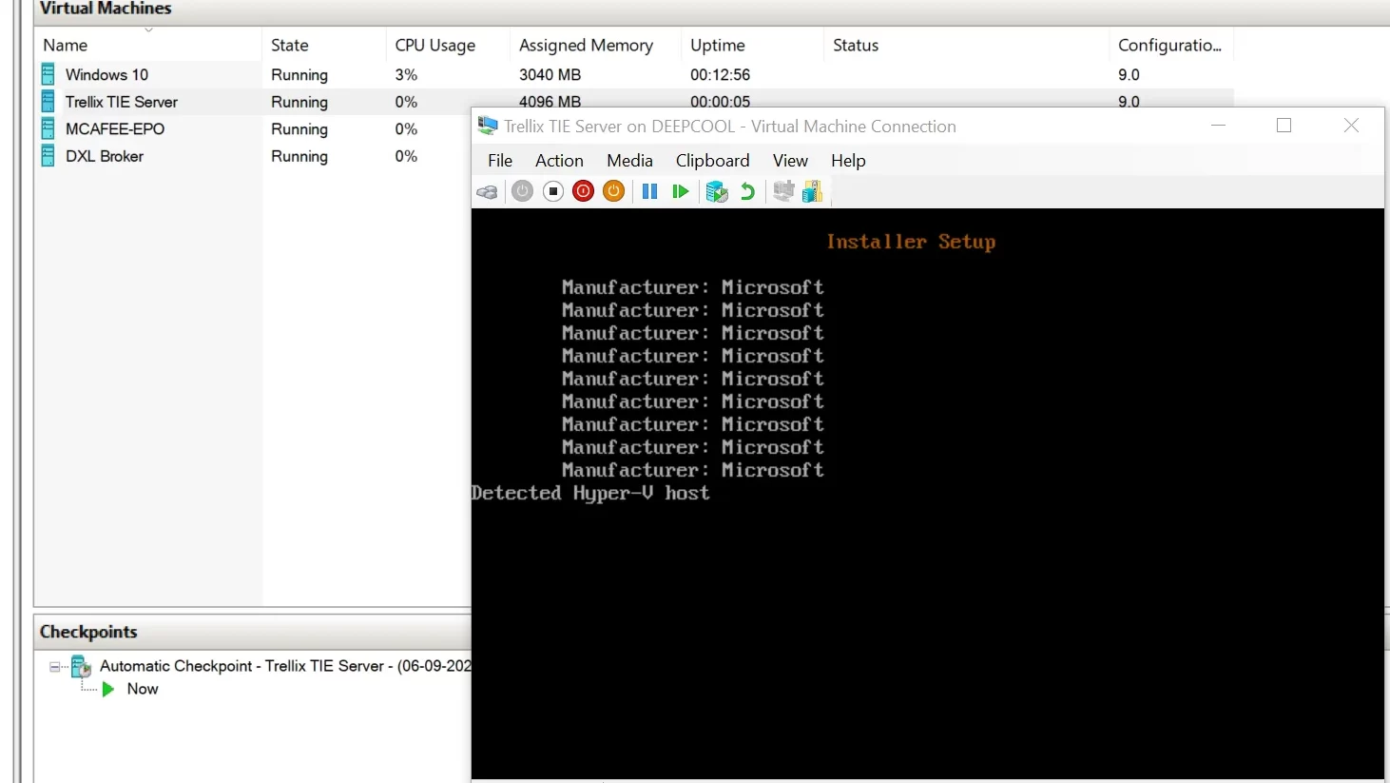
Task: Select the MCAFEE-EPO virtual machine
Action: coord(114,128)
